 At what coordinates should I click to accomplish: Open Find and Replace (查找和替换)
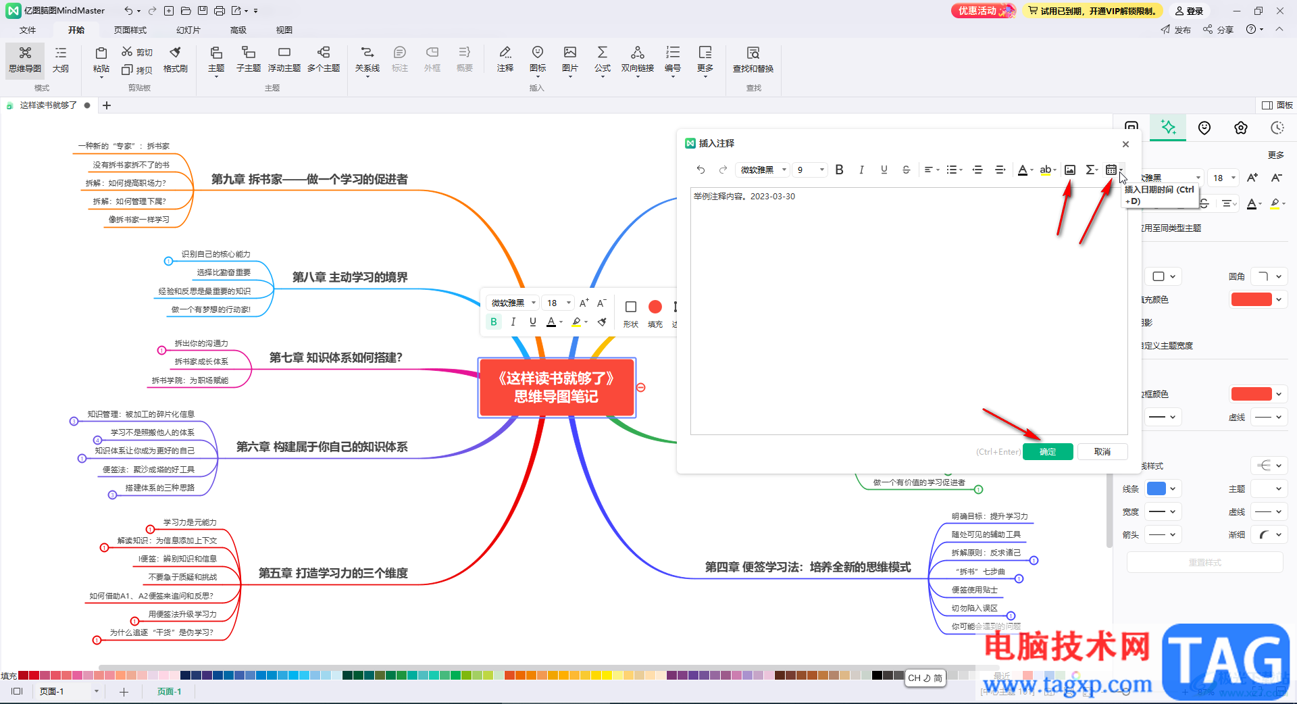click(753, 59)
